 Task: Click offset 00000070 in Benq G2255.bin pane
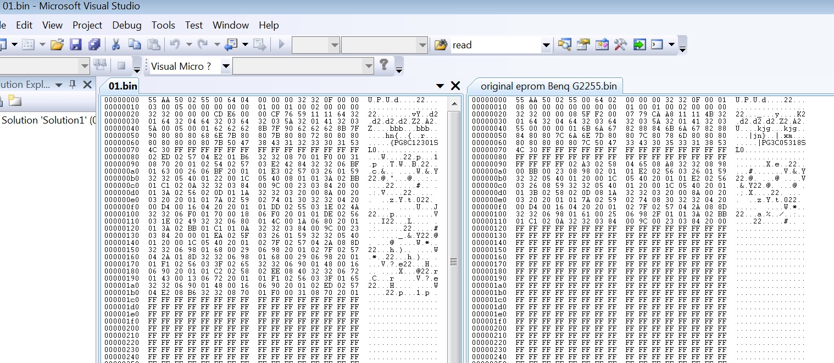(x=490, y=150)
